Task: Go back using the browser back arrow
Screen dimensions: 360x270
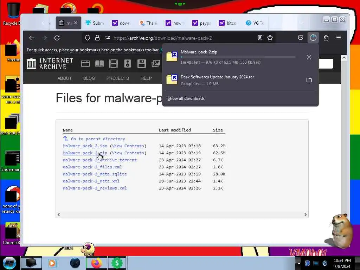Action: [32, 38]
